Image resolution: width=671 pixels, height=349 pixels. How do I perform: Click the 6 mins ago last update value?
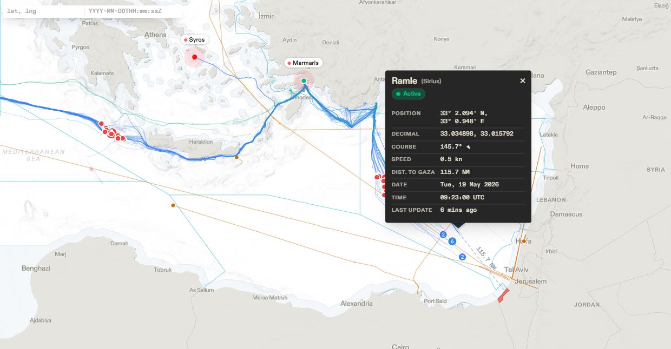[x=458, y=210]
